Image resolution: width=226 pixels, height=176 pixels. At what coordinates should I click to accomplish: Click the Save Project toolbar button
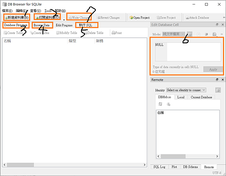[166, 18]
